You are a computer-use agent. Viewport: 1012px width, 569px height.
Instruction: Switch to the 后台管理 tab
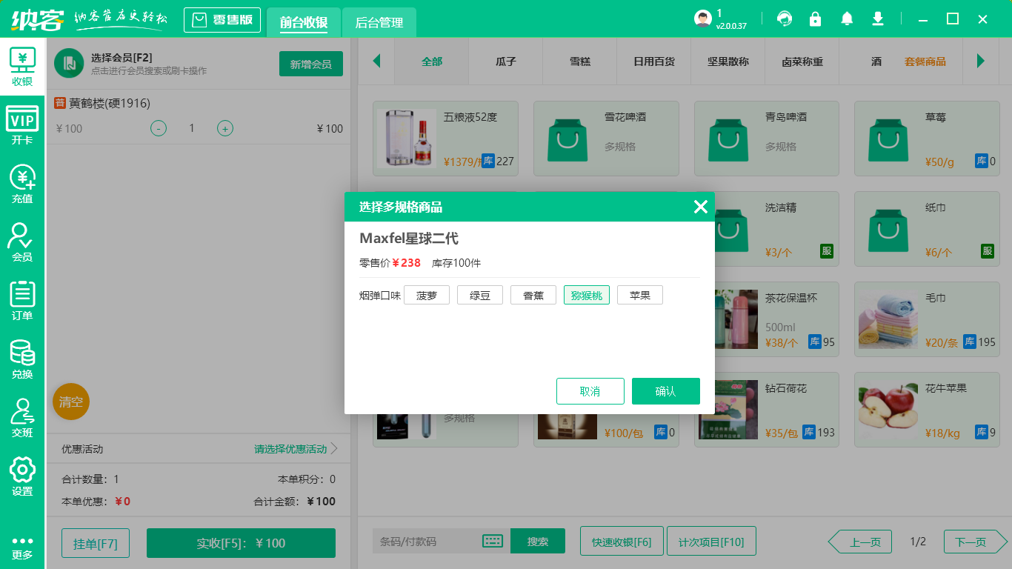pyautogui.click(x=379, y=23)
